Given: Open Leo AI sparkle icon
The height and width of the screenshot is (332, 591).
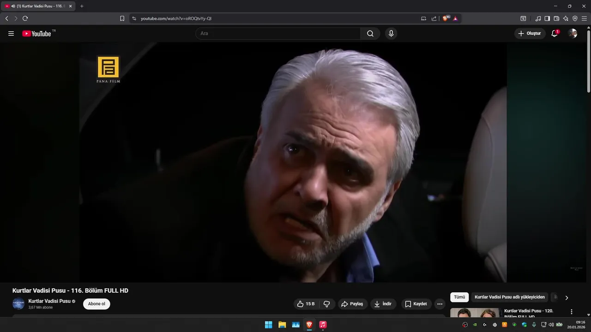Looking at the screenshot, I should pos(566,18).
